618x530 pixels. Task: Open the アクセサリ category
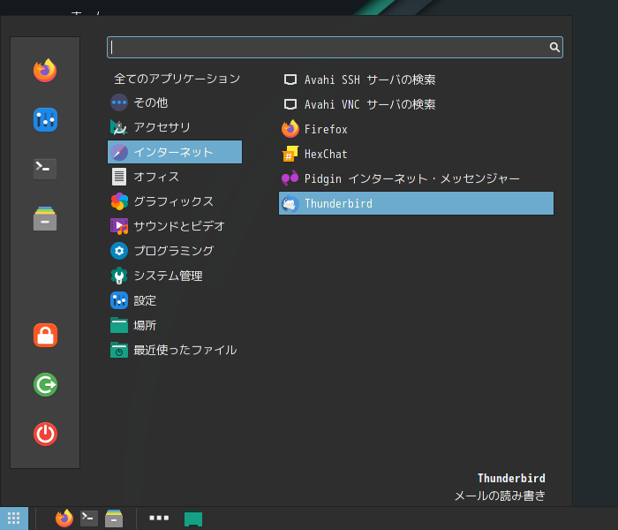175,127
